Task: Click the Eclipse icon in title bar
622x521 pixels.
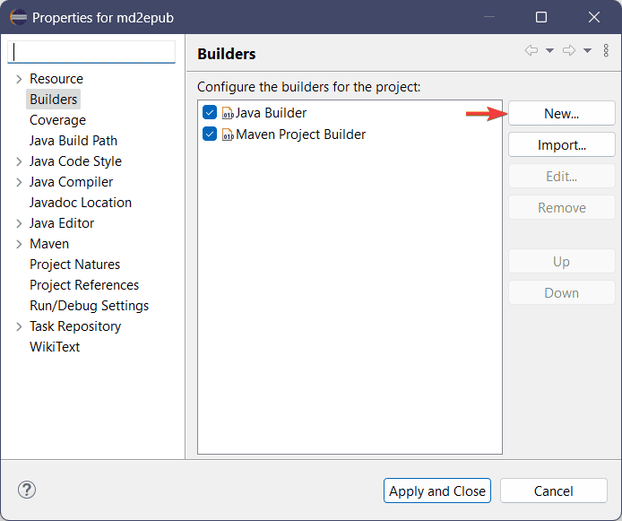Action: [18, 17]
